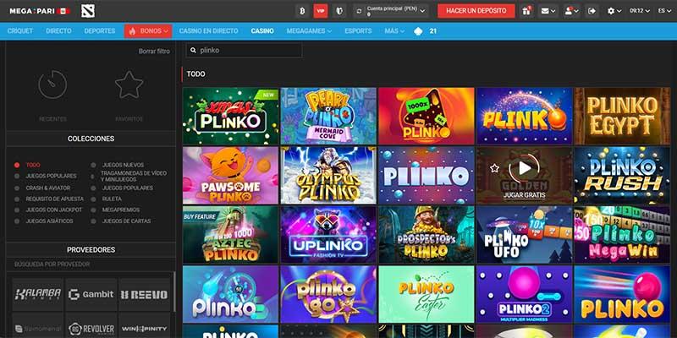Open the Dota 2 icon in header
The width and height of the screenshot is (677, 338).
point(88,11)
